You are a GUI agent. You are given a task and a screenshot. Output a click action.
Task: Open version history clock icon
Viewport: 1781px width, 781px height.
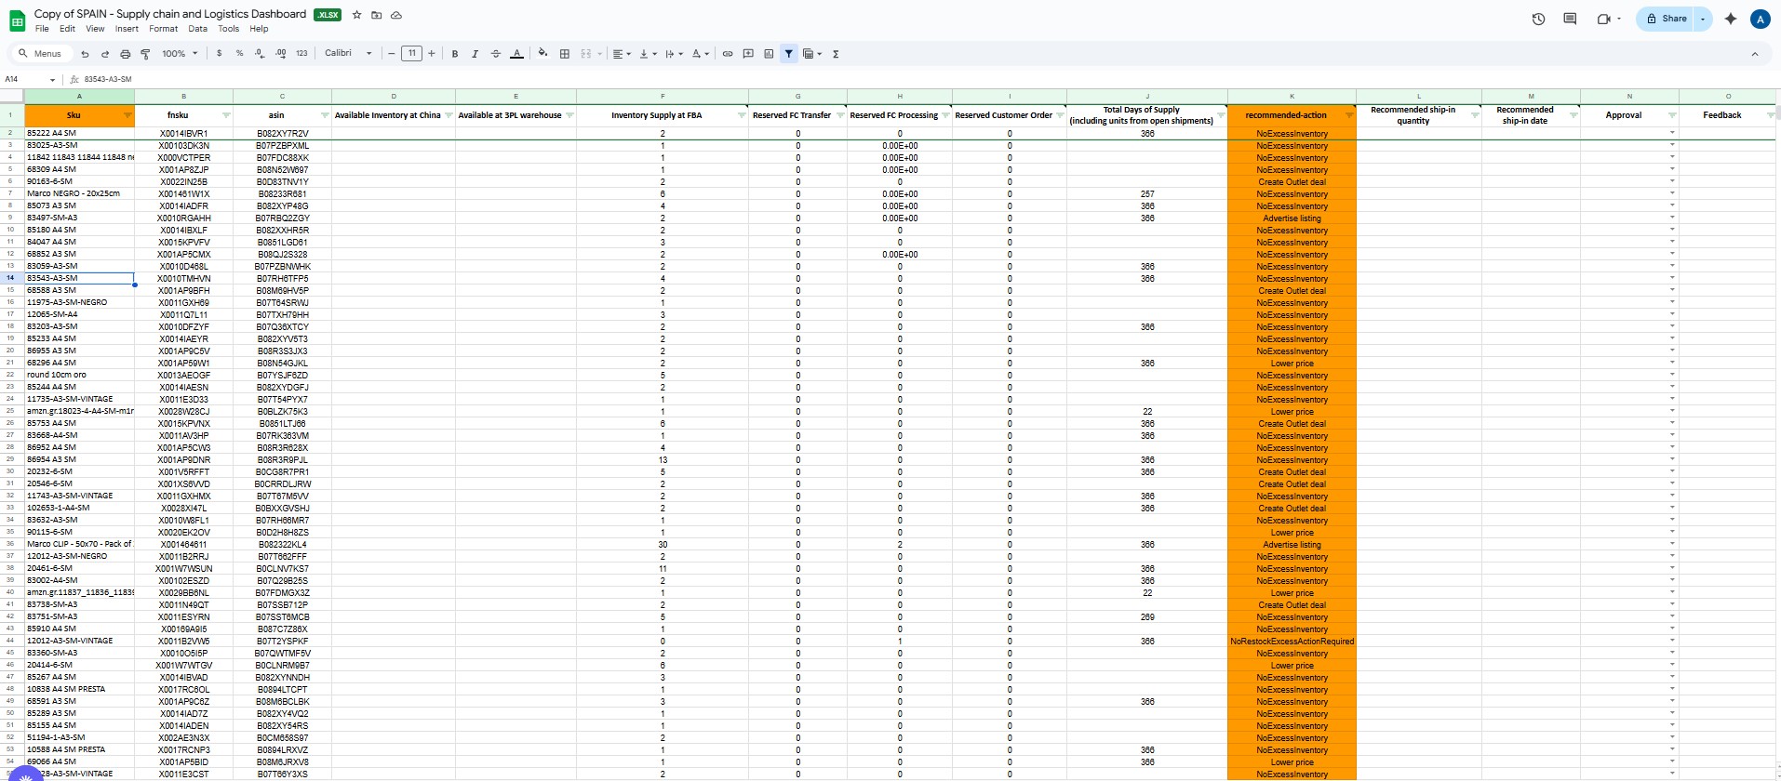(x=1538, y=19)
